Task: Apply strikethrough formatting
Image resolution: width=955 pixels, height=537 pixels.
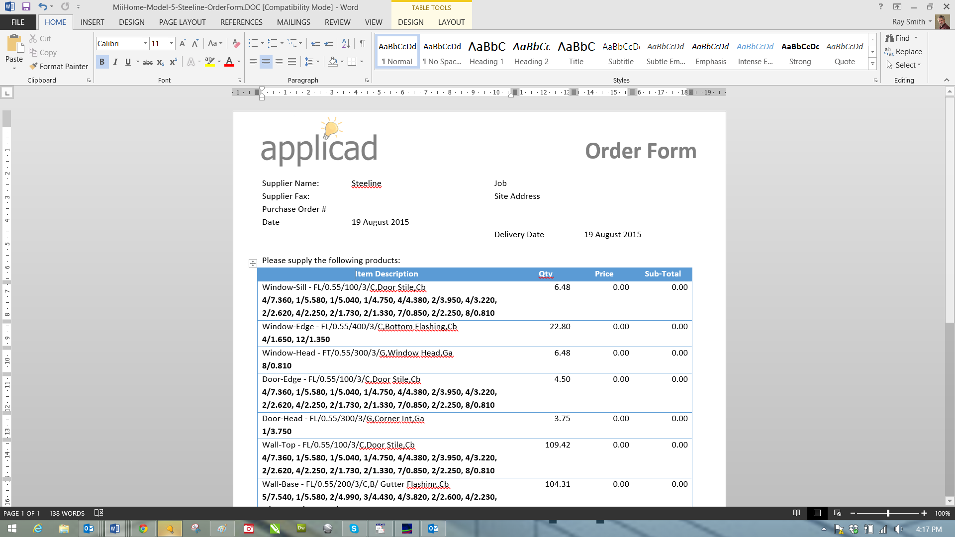Action: (147, 62)
